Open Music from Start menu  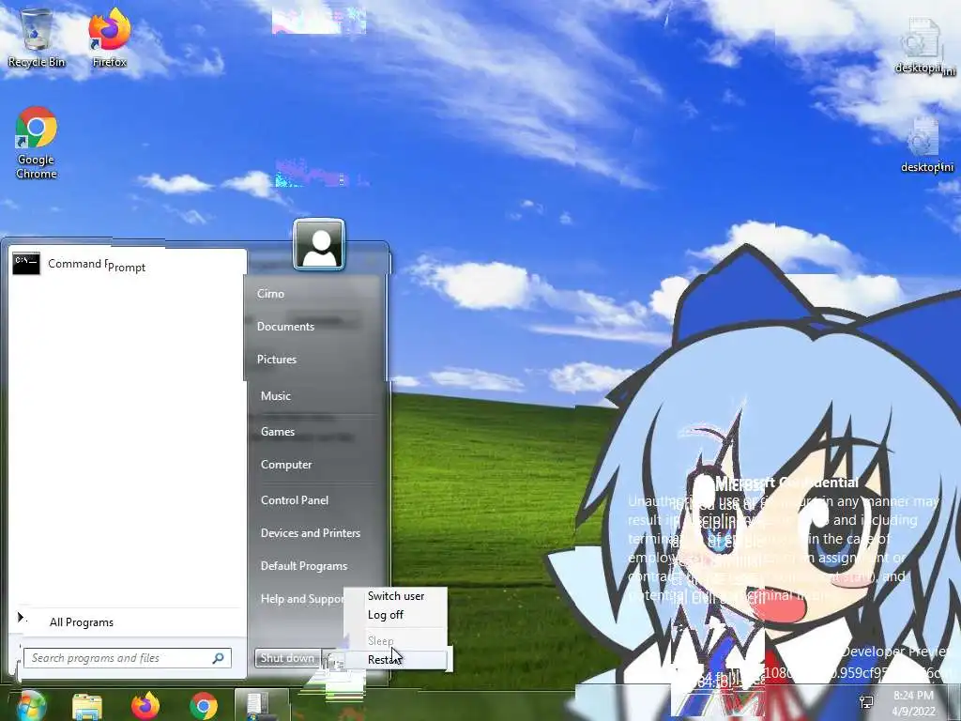coord(276,396)
